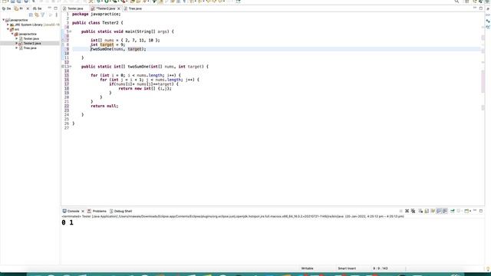
Task: Minimize the Console view
Action: tap(475, 211)
